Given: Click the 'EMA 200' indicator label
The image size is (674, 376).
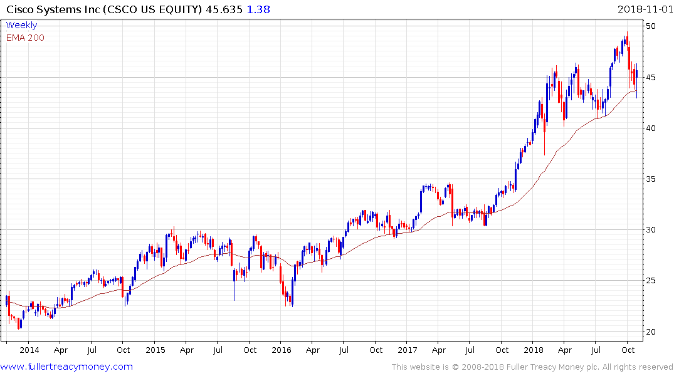Looking at the screenshot, I should pyautogui.click(x=25, y=38).
